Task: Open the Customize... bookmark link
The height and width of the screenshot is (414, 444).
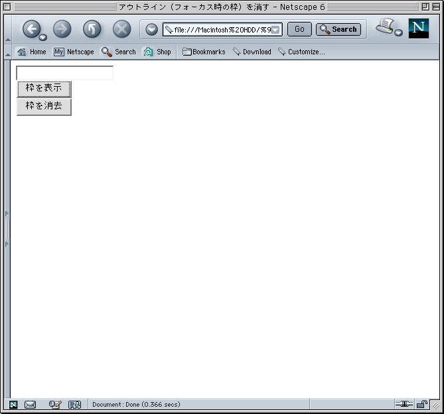Action: click(301, 52)
